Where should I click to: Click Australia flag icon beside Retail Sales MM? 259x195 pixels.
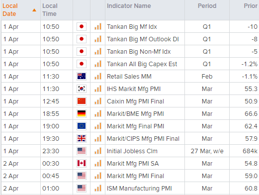pos(82,76)
